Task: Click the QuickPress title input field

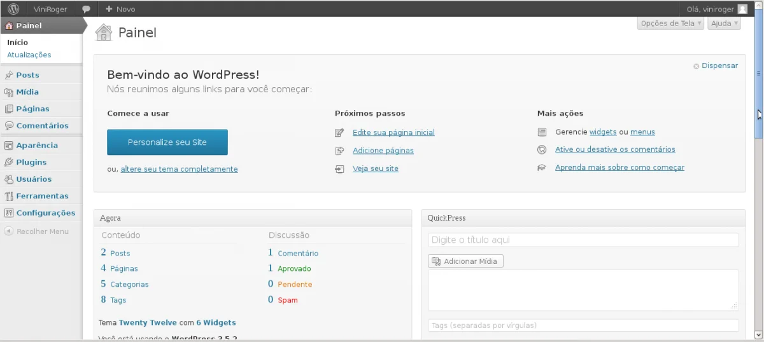Action: pos(583,240)
